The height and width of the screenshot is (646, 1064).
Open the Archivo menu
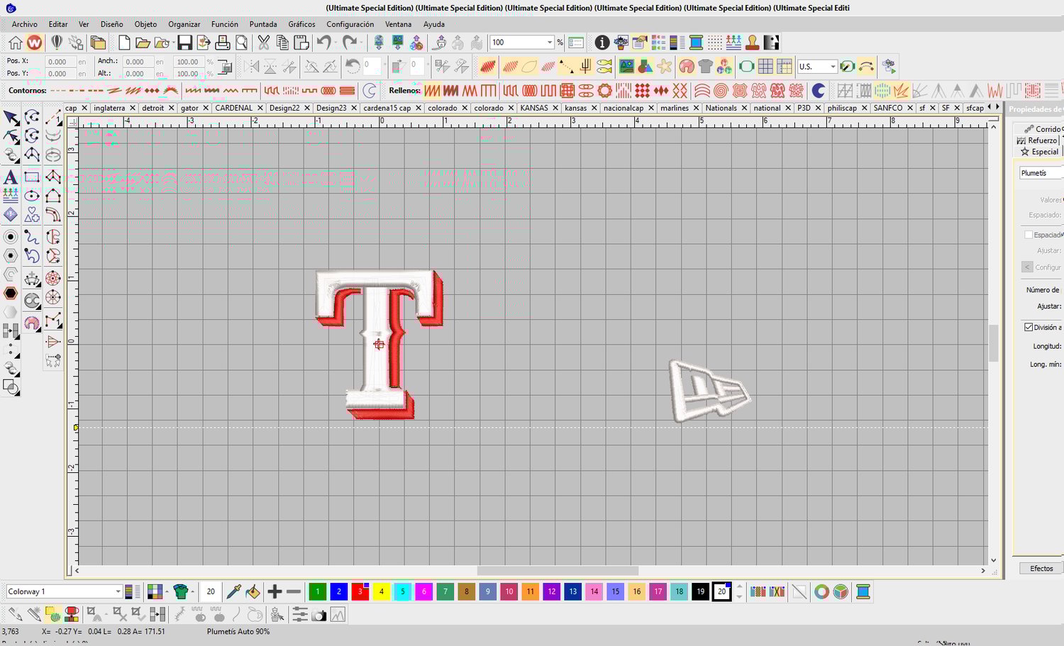[x=25, y=24]
